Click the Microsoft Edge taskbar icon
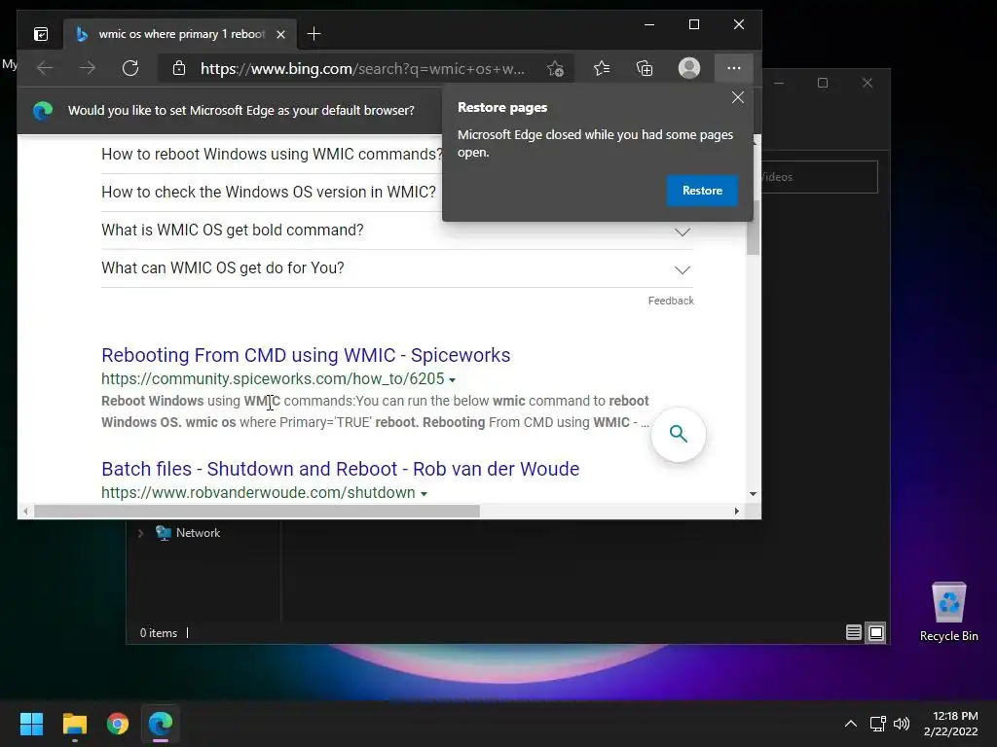Image resolution: width=997 pixels, height=747 pixels. pos(161,724)
